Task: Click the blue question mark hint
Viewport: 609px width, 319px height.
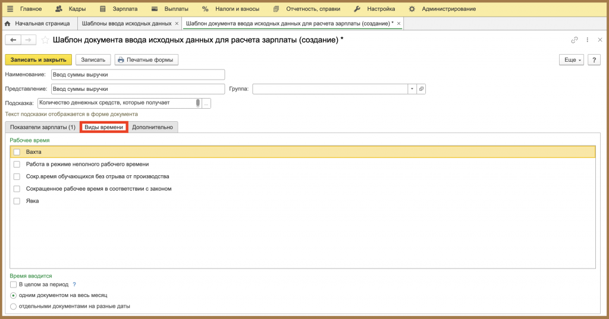Action: [x=74, y=285]
